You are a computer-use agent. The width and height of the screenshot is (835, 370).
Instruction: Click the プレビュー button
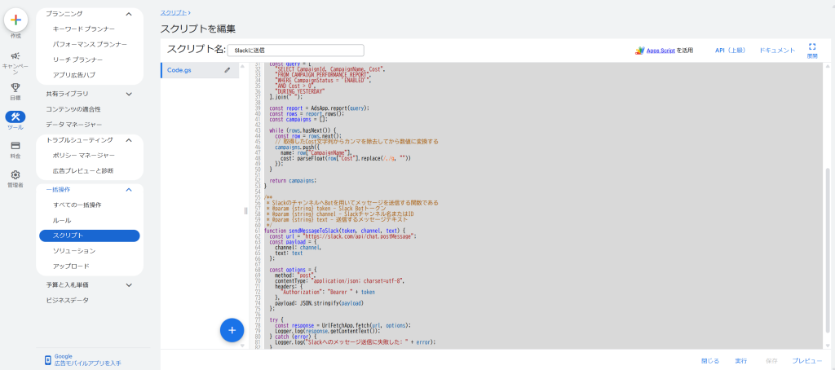[x=806, y=360]
